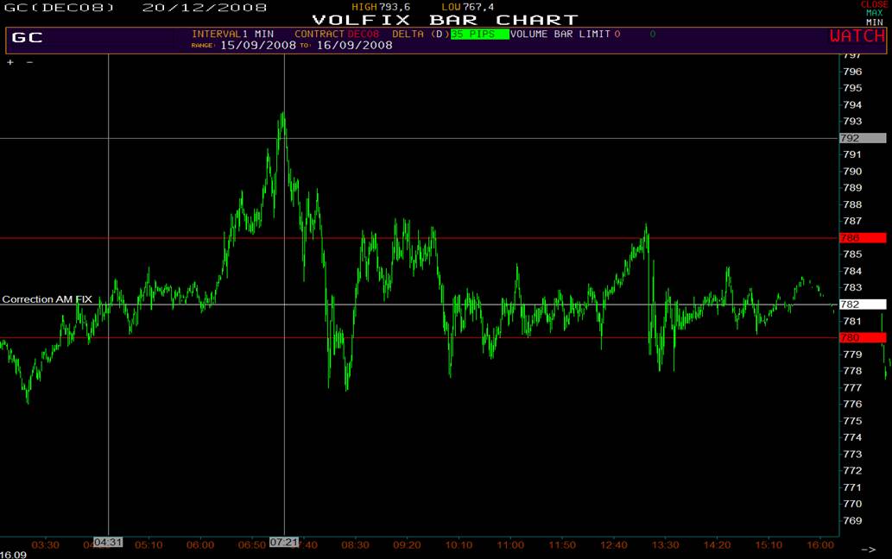The width and height of the screenshot is (892, 559).
Task: Click the 11:00 time axis label
Action: (510, 545)
